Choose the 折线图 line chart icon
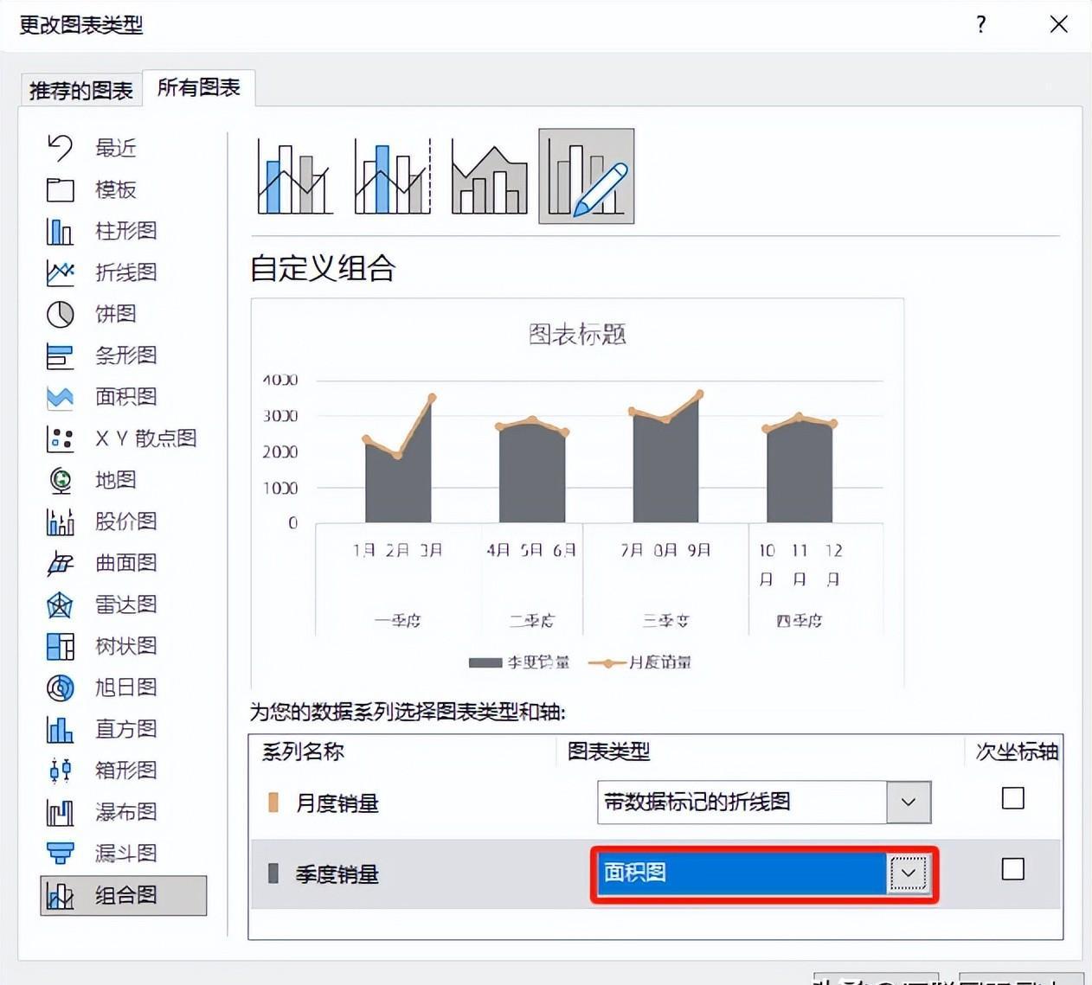 click(60, 272)
